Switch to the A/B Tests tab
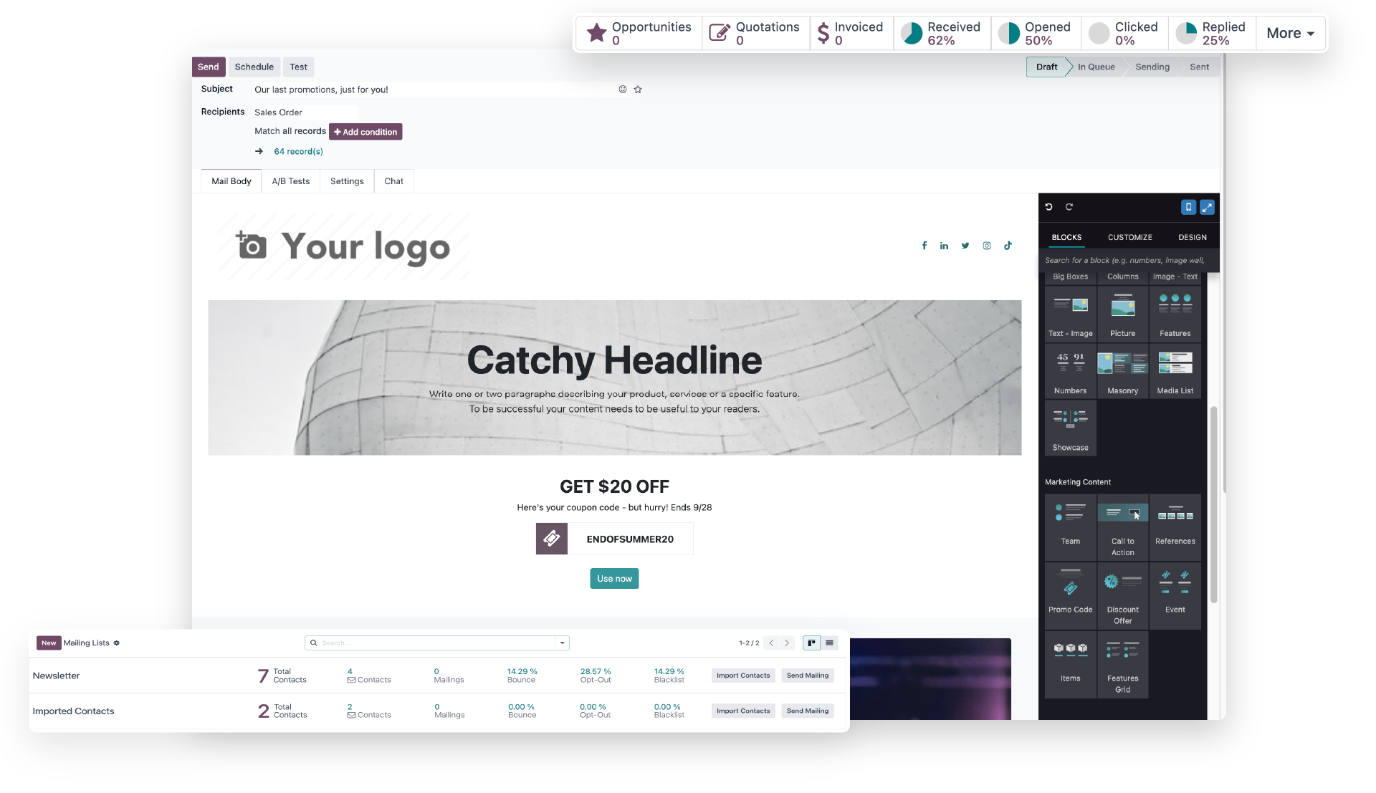Screen dimensions: 1376x793 (x=290, y=181)
